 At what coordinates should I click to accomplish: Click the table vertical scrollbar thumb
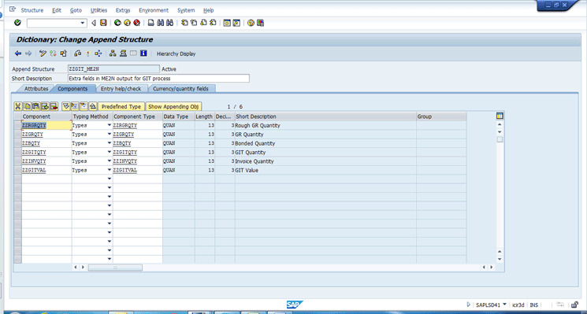tap(500, 140)
